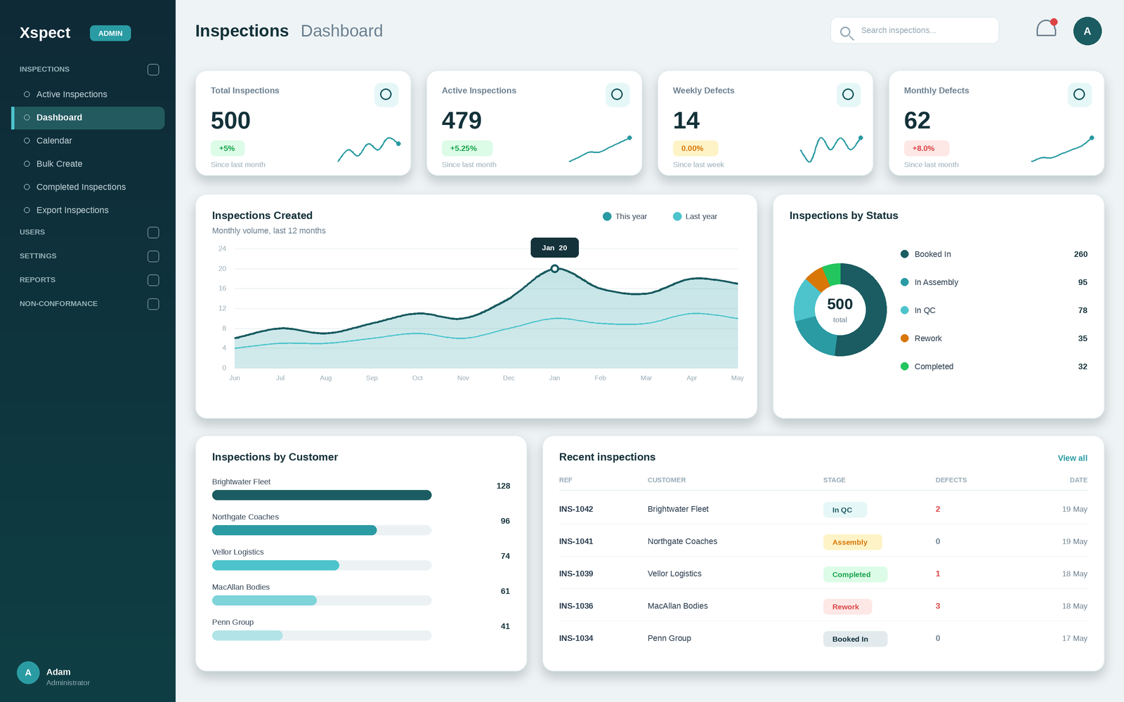Click the Active Inspections card icon

[617, 94]
